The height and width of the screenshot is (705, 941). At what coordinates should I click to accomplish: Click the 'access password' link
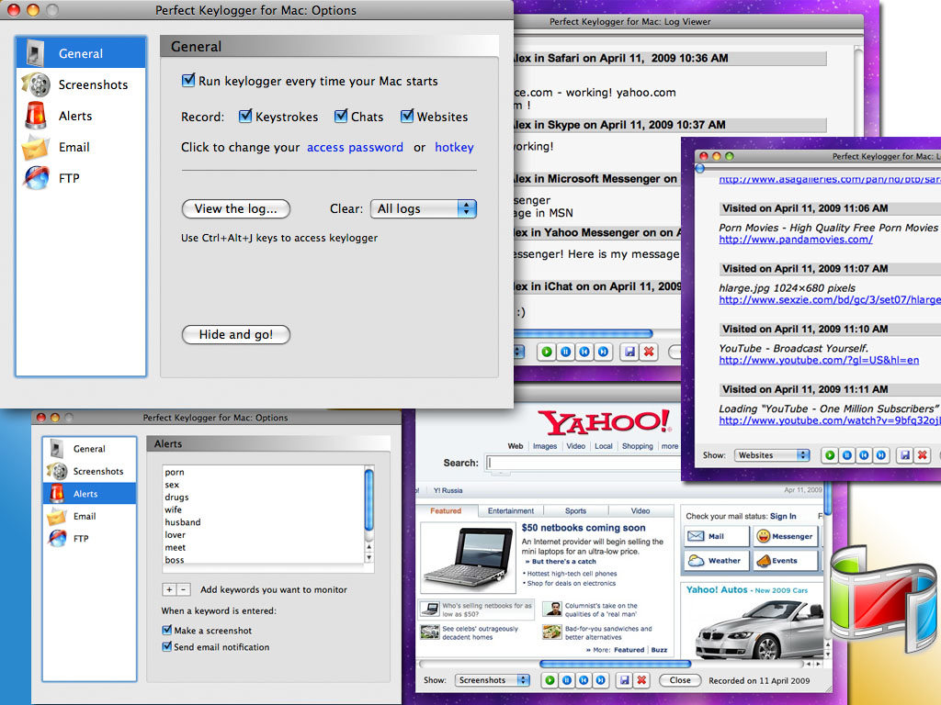[x=356, y=148]
